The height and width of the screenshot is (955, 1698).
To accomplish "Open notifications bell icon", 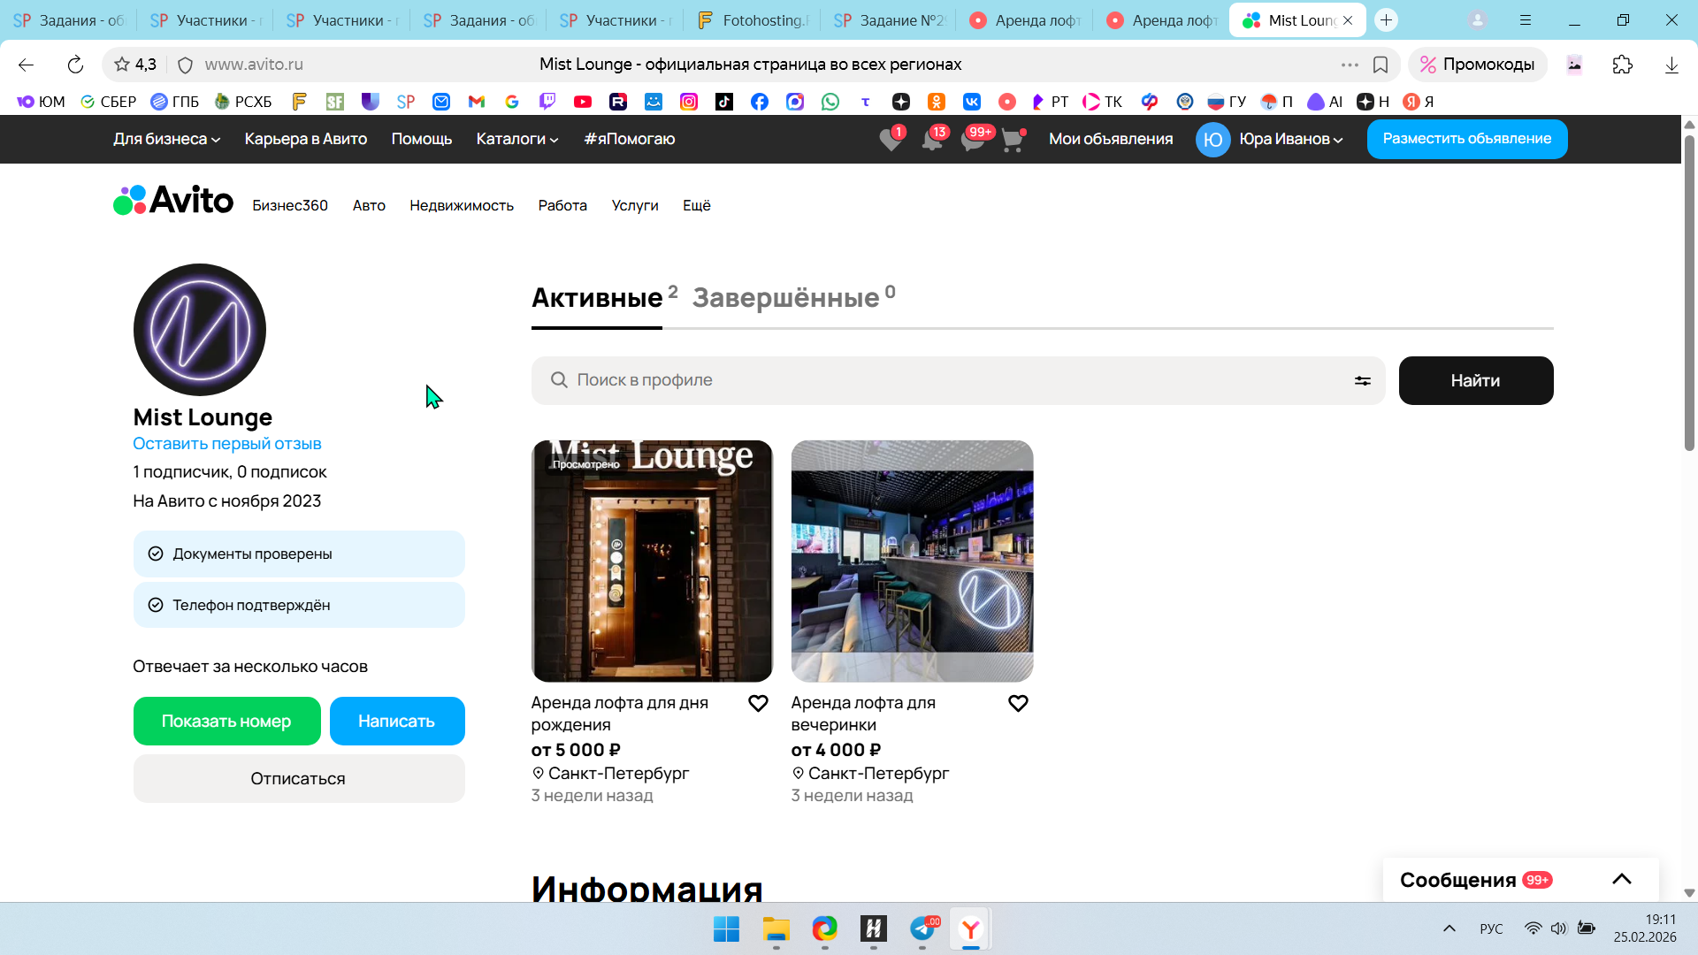I will [931, 140].
